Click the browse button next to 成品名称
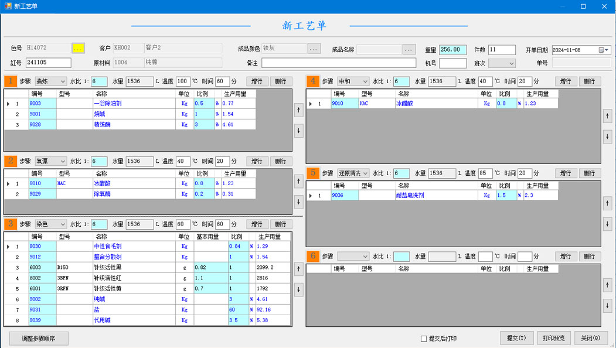Screen dimensions: 616x348 [409, 50]
